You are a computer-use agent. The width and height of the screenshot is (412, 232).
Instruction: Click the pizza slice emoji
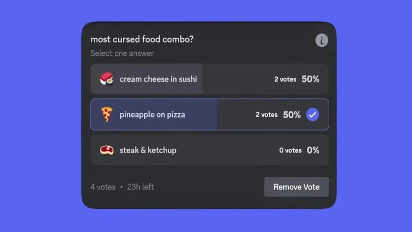[x=107, y=114]
